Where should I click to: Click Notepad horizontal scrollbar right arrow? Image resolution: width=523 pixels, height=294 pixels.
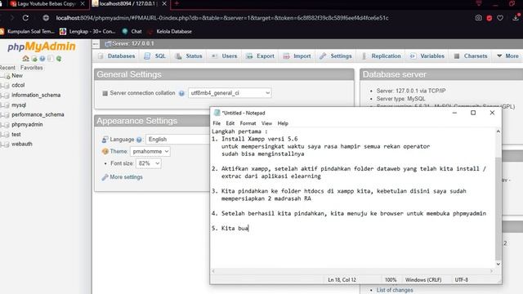click(491, 271)
